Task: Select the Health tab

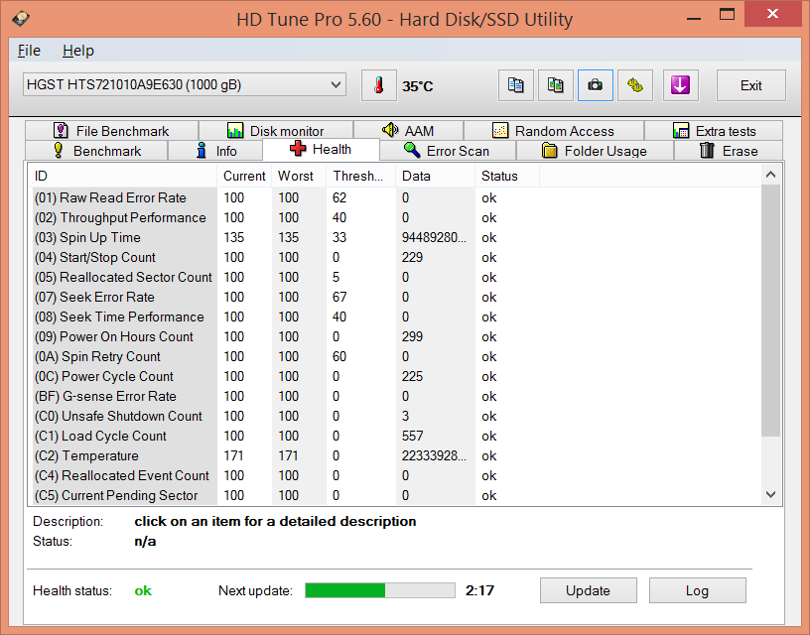Action: (x=321, y=149)
